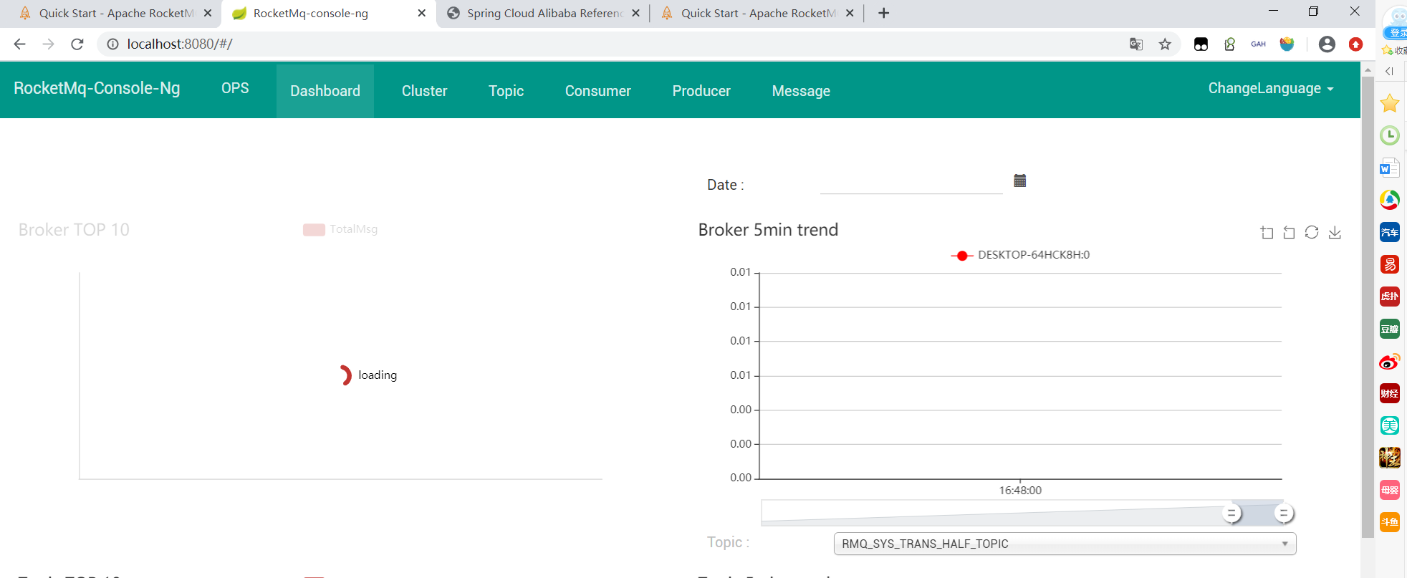Click the red update arrow icon

pyautogui.click(x=1355, y=44)
